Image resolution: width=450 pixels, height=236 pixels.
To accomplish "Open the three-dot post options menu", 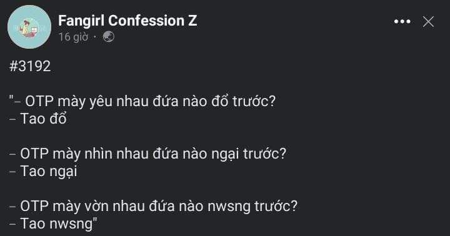I will tap(402, 21).
